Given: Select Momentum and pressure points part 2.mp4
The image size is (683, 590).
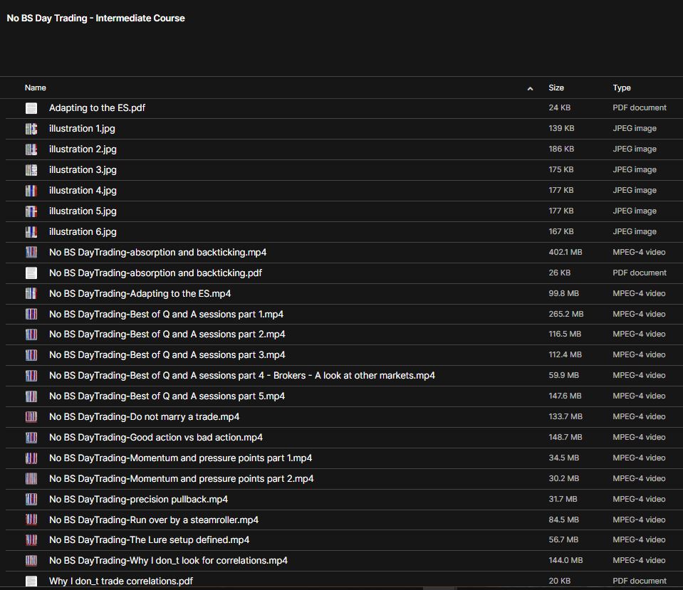Looking at the screenshot, I should coord(181,478).
